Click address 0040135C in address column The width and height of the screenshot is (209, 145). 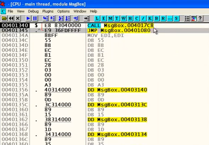click(15, 105)
